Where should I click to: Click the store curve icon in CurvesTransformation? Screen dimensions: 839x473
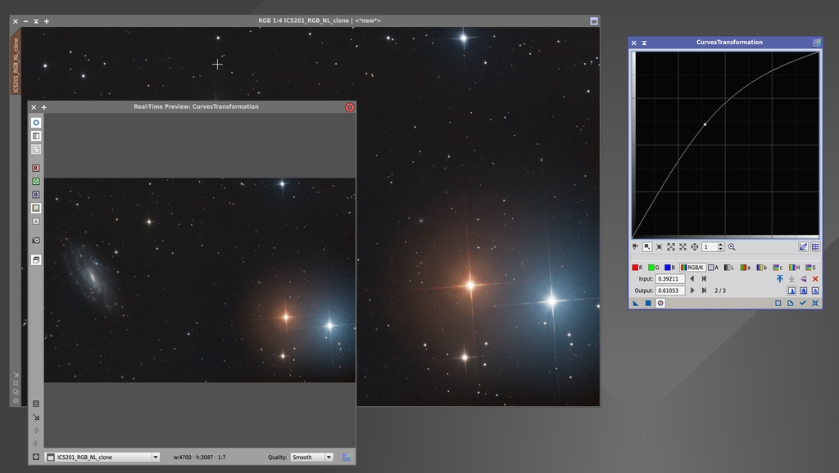click(x=779, y=278)
